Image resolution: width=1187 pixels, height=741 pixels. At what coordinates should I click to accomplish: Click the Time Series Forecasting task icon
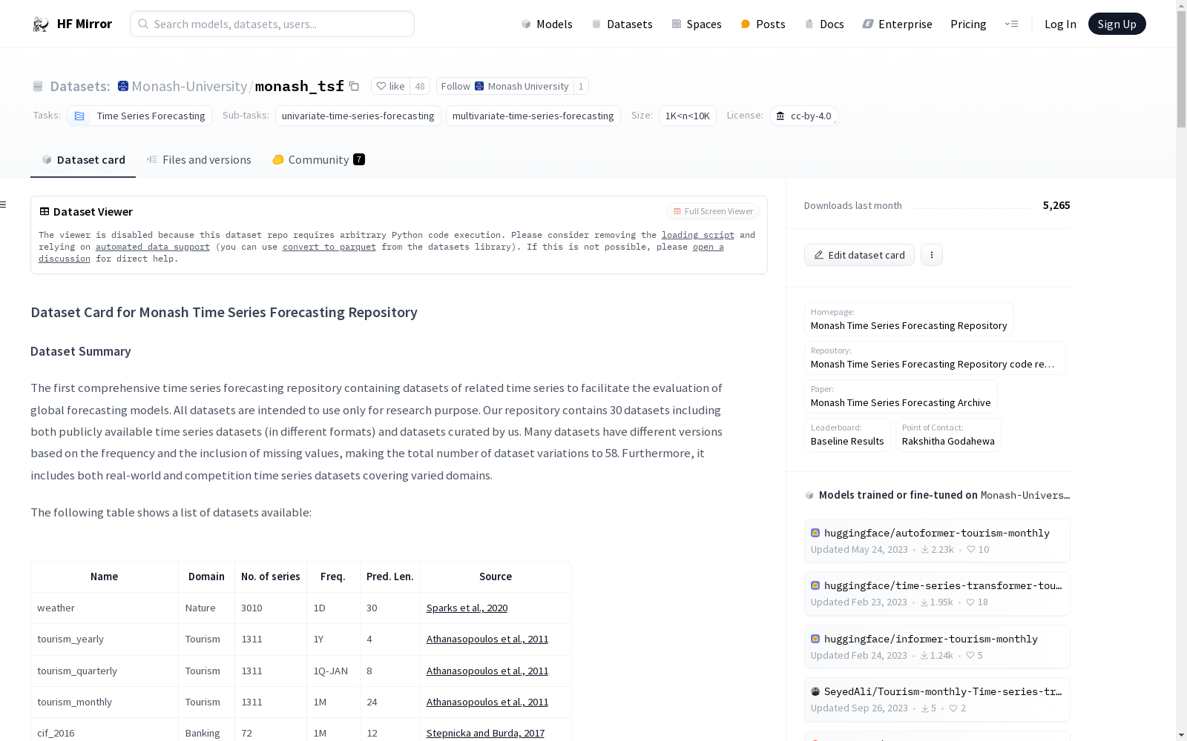click(79, 116)
